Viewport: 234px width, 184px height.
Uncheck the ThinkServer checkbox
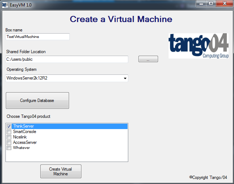coord(9,127)
